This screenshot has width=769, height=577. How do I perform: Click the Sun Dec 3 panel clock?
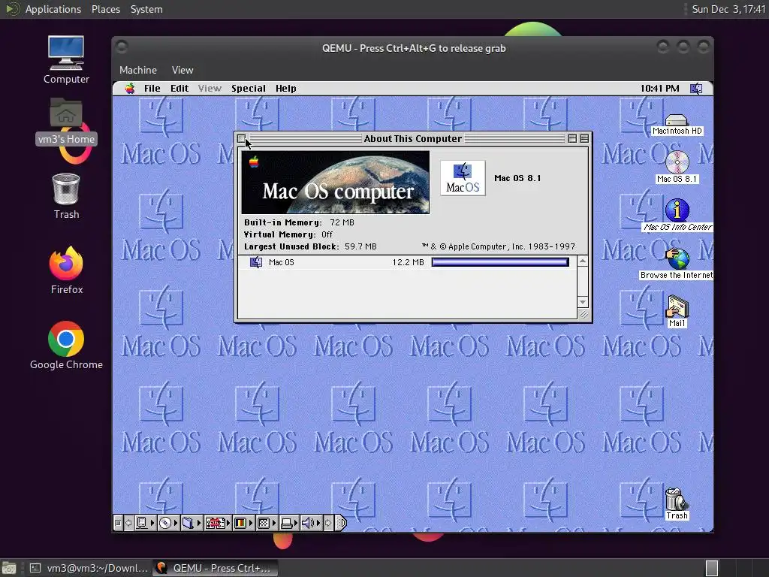pos(728,9)
